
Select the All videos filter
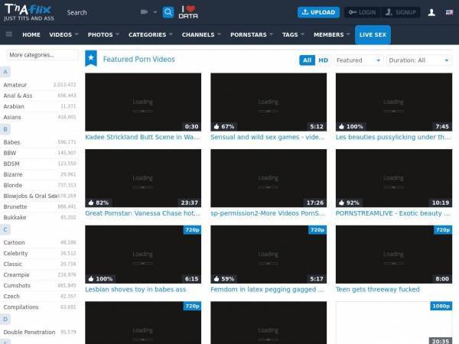point(307,60)
